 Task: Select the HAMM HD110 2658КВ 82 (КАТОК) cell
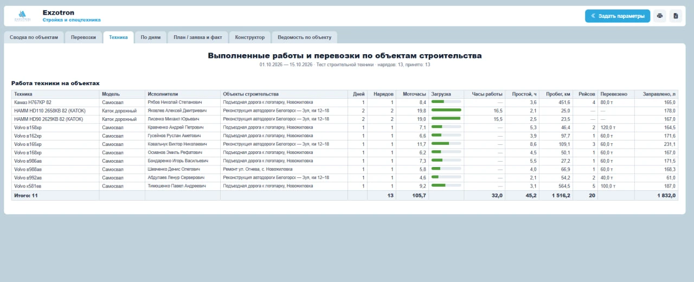click(55, 111)
